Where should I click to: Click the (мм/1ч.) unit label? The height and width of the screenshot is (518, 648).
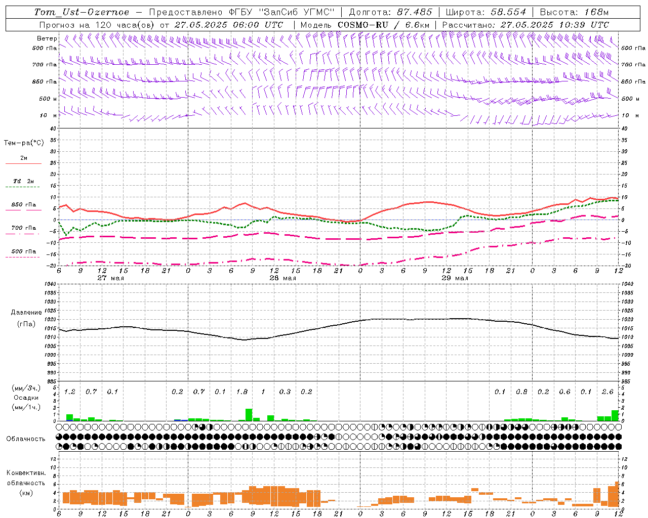(x=26, y=407)
